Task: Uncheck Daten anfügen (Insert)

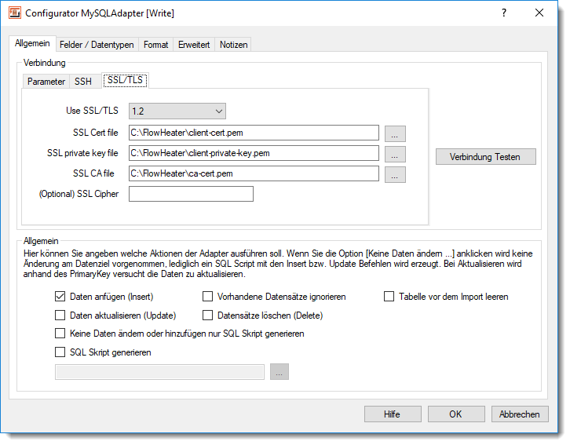Action: pyautogui.click(x=60, y=297)
